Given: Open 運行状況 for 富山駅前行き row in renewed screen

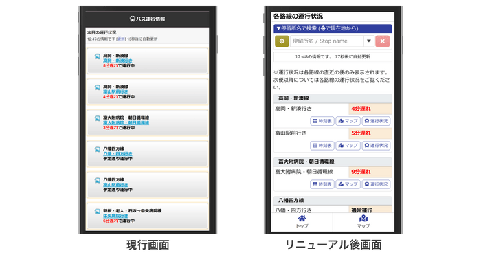Looking at the screenshot, I should pos(376,146).
